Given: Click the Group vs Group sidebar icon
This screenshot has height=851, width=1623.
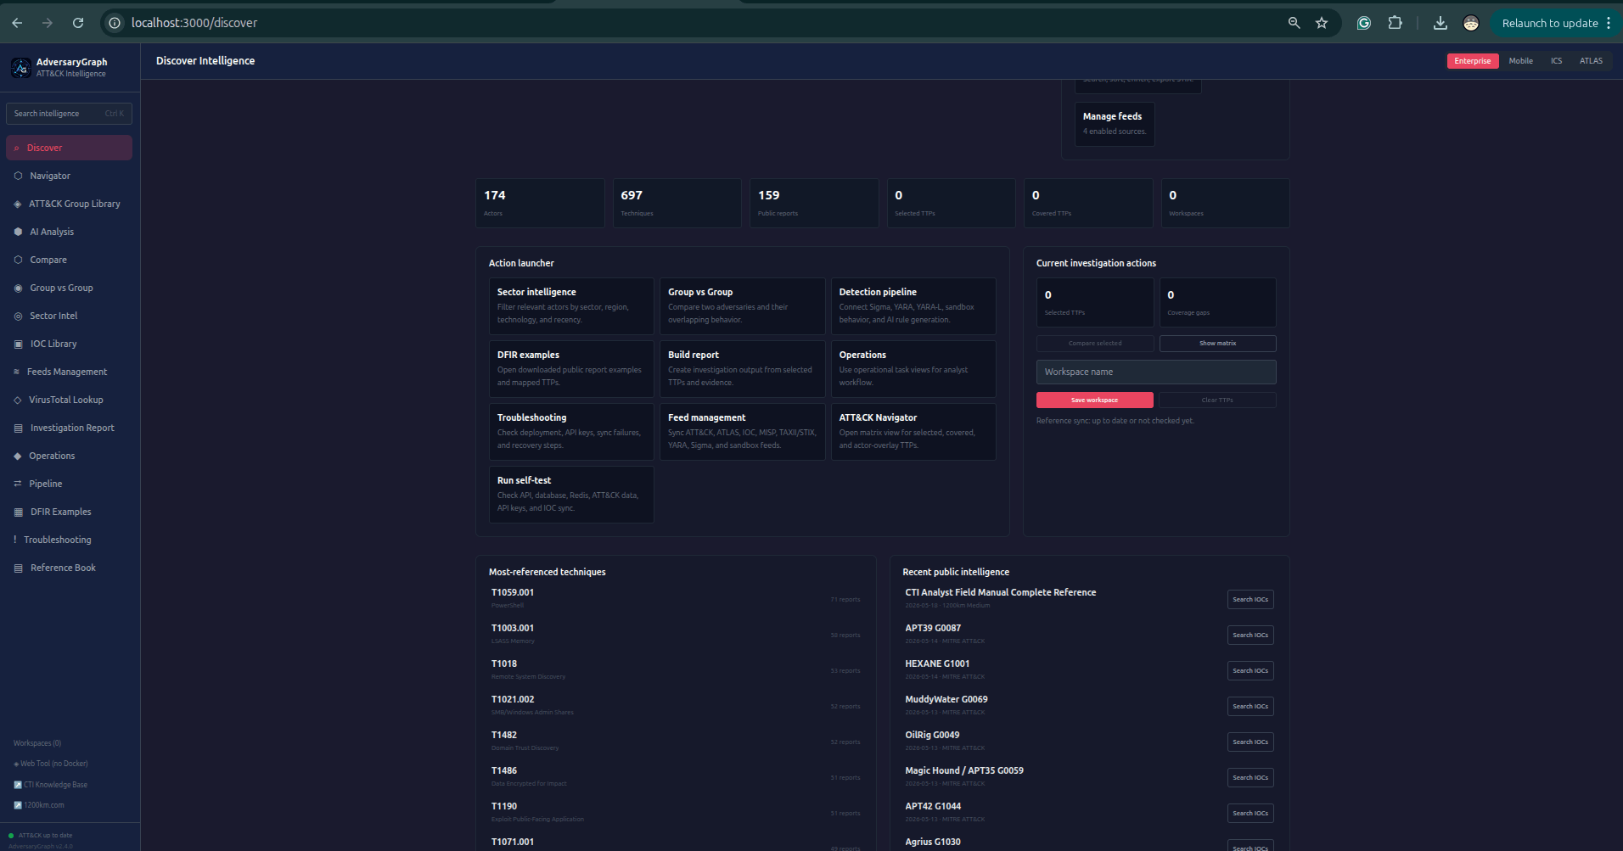Looking at the screenshot, I should pos(18,288).
